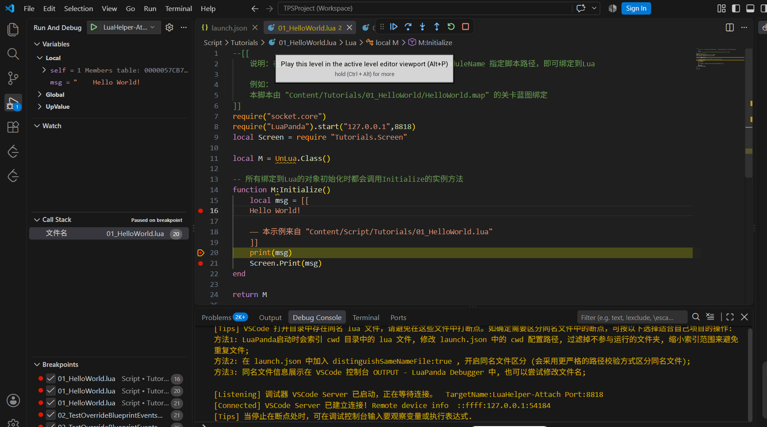The image size is (767, 427).
Task: Toggle the breakpoint on line 16
Action: coord(200,211)
